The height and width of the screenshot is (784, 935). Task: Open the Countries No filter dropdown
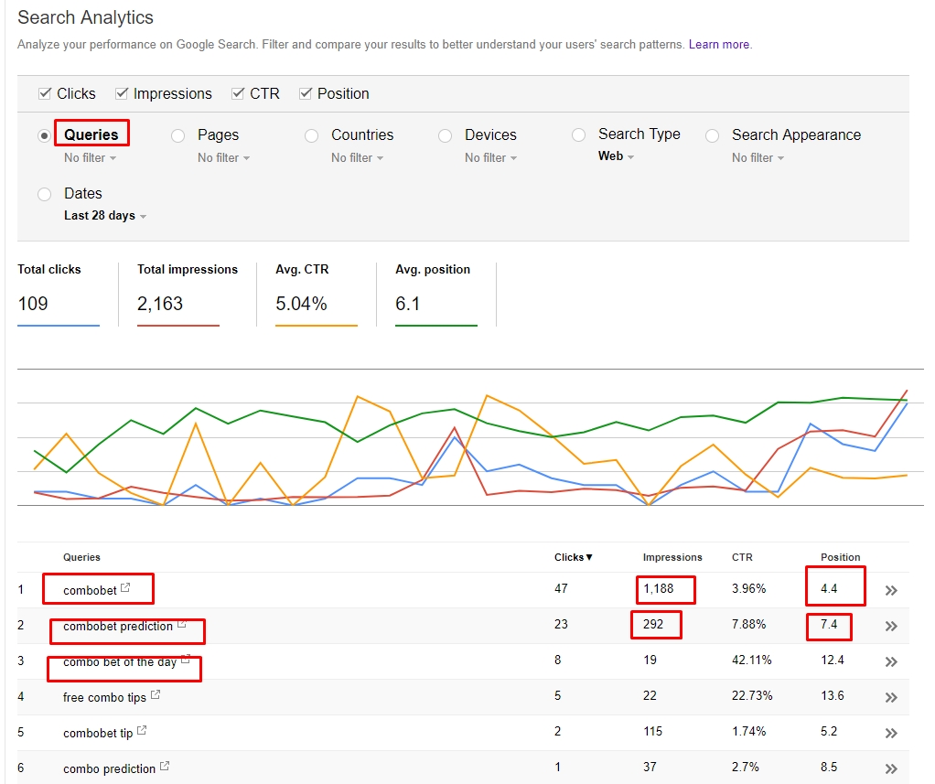[x=357, y=158]
